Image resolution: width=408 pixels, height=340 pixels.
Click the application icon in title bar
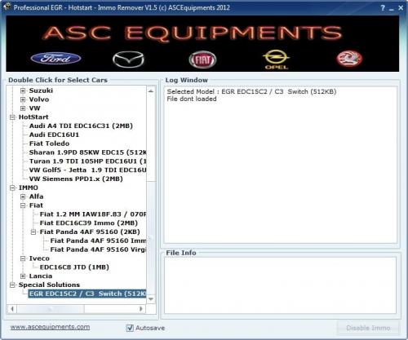7,7
